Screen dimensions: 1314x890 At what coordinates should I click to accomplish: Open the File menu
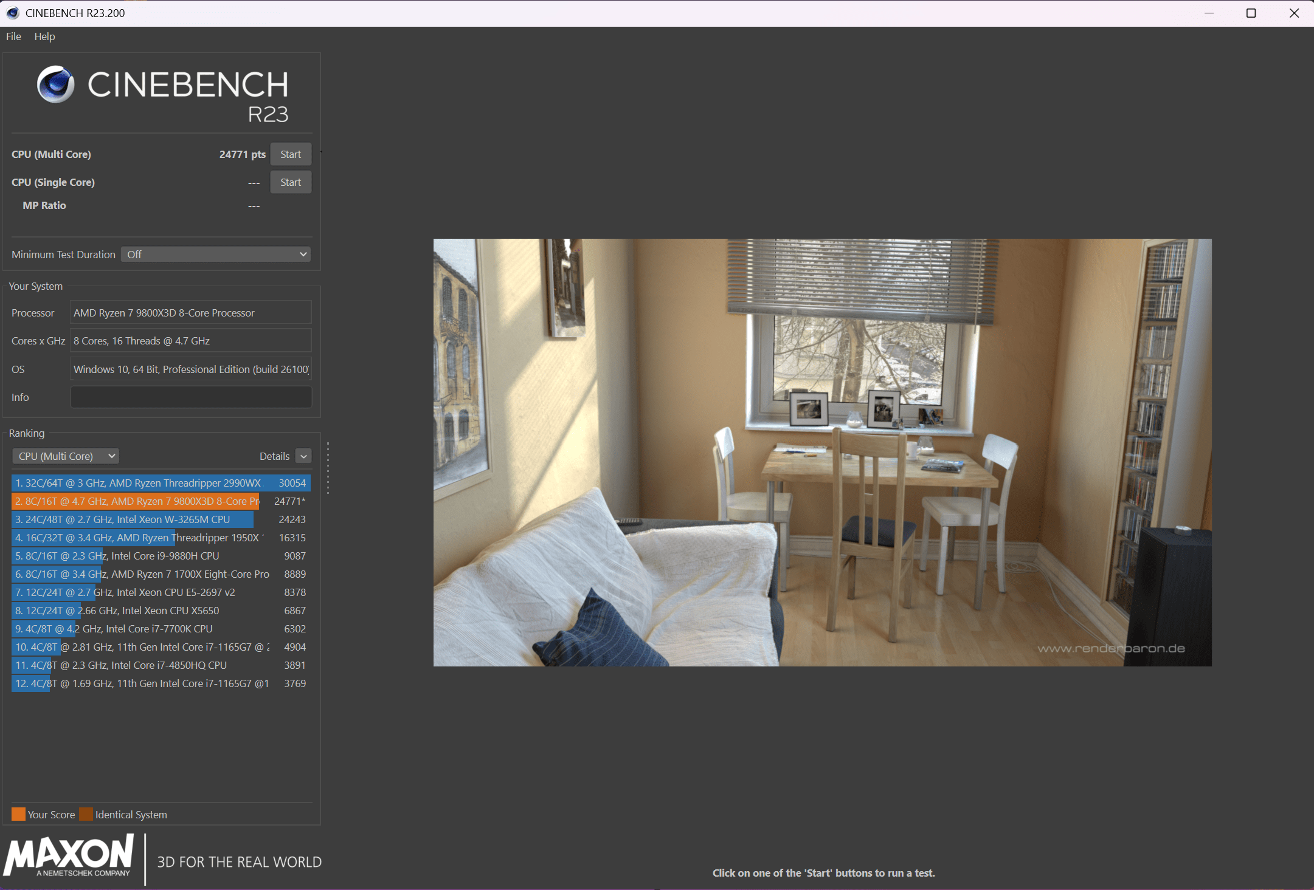(13, 36)
